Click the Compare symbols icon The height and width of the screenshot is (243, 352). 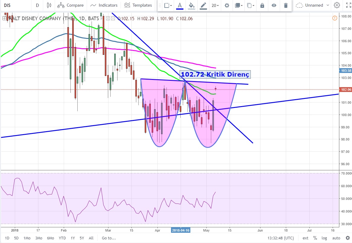coord(61,5)
